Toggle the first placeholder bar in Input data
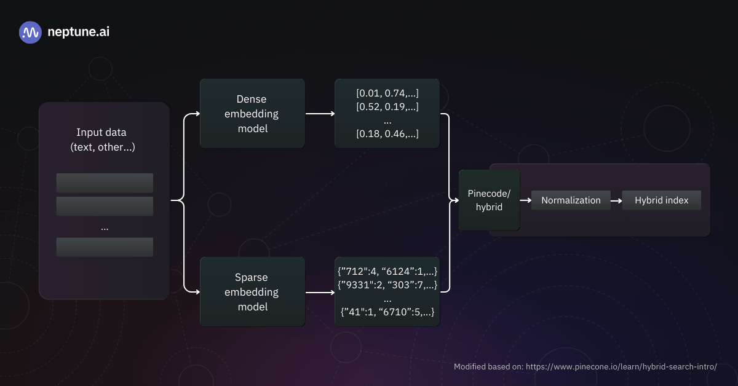This screenshot has width=738, height=386. 105,183
